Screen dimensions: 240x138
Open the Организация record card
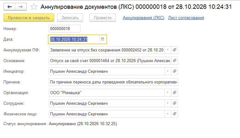coord(174,93)
